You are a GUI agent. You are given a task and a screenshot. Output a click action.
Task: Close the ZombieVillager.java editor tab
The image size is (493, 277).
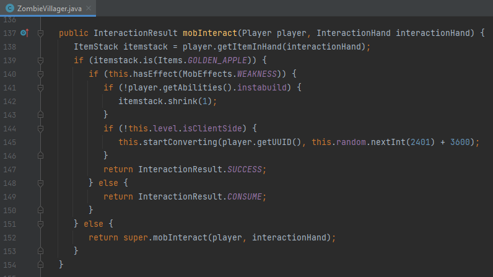90,7
